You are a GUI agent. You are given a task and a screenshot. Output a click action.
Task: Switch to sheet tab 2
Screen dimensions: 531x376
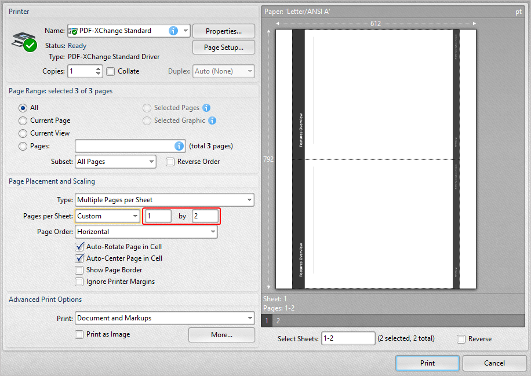277,320
